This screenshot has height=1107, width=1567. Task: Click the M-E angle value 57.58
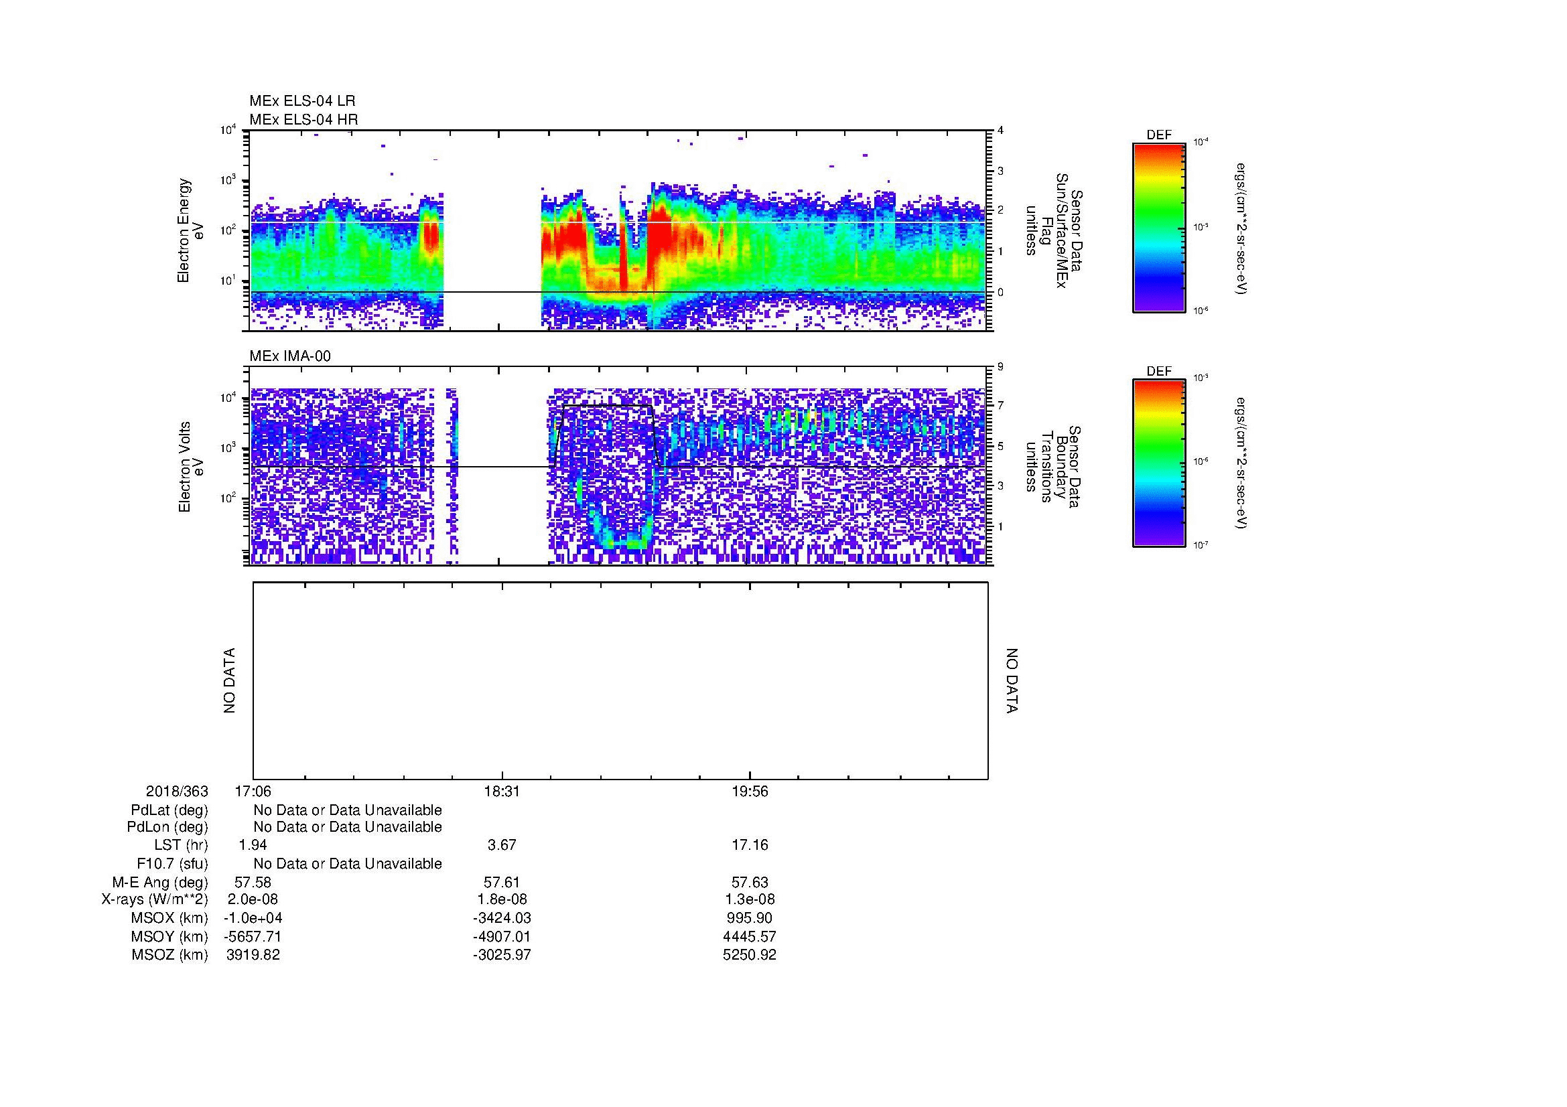(x=253, y=882)
